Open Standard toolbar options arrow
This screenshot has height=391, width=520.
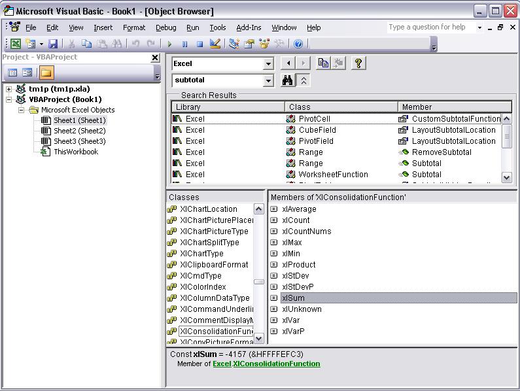coord(434,44)
